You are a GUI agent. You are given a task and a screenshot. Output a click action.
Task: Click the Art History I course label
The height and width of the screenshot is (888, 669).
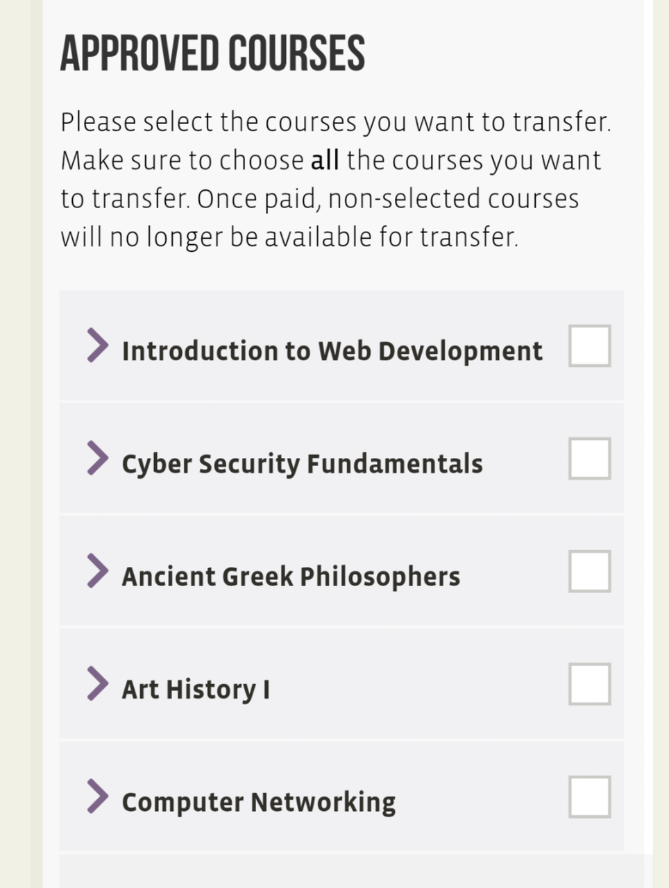pos(196,690)
